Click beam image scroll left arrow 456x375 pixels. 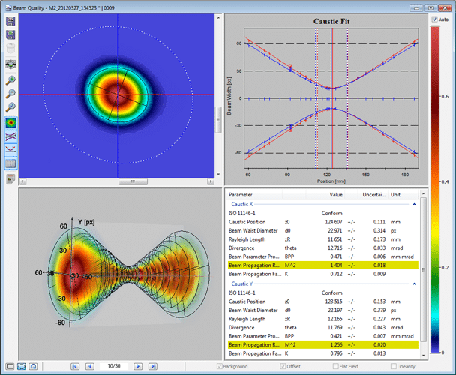(x=22, y=181)
